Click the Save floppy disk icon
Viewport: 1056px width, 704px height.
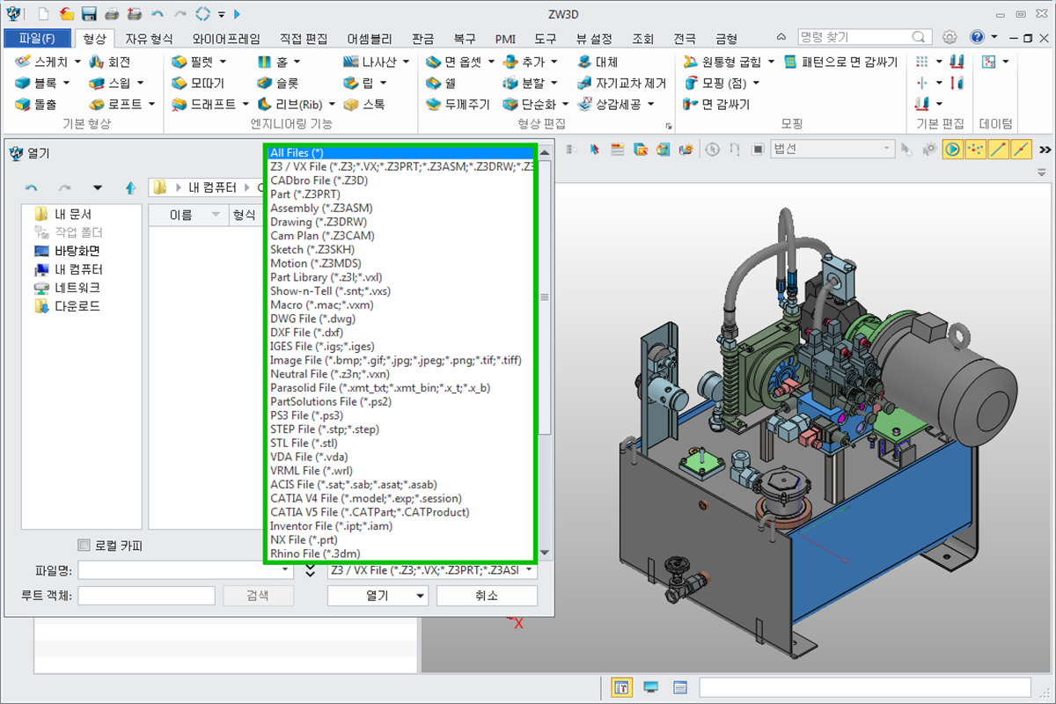click(x=89, y=13)
